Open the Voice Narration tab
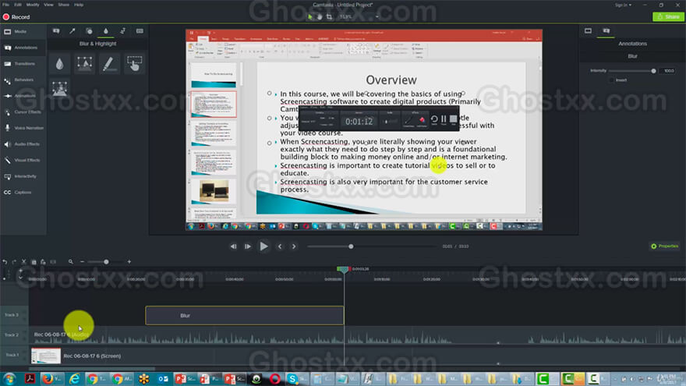The image size is (686, 386). pyautogui.click(x=23, y=128)
